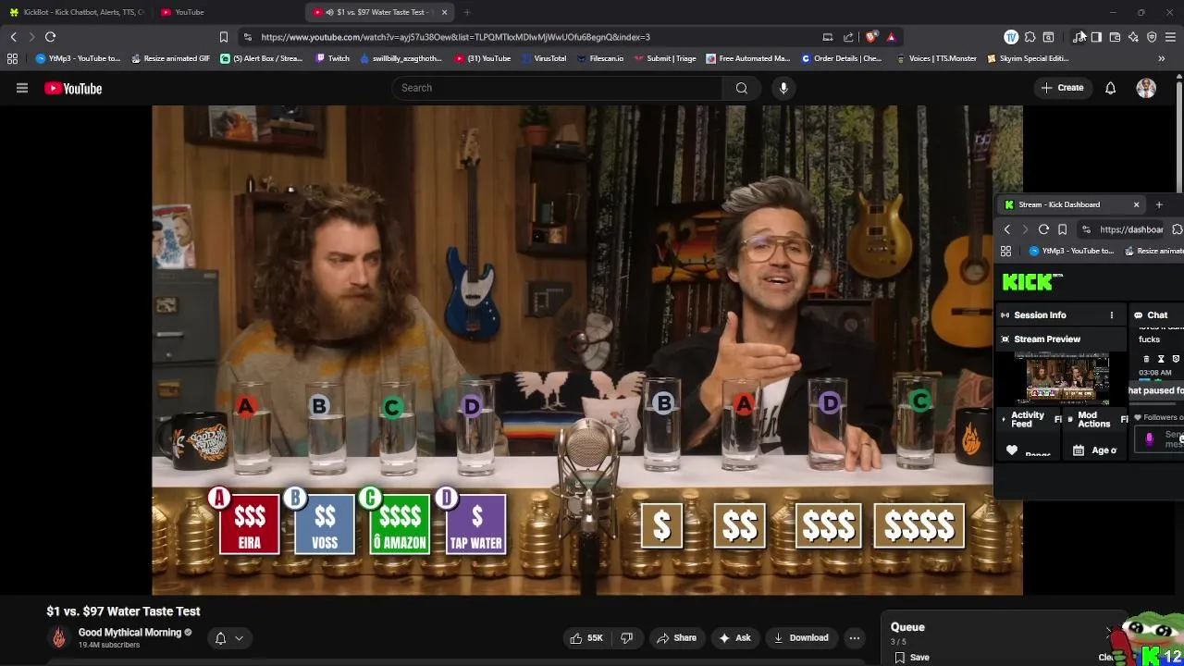The width and height of the screenshot is (1184, 666).
Task: Open the Chat panel header
Action: [x=1157, y=315]
